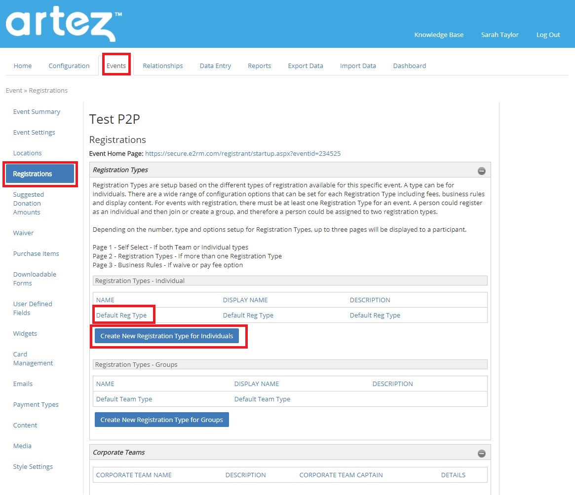Click the Default Reg Type description cell

pos(375,316)
